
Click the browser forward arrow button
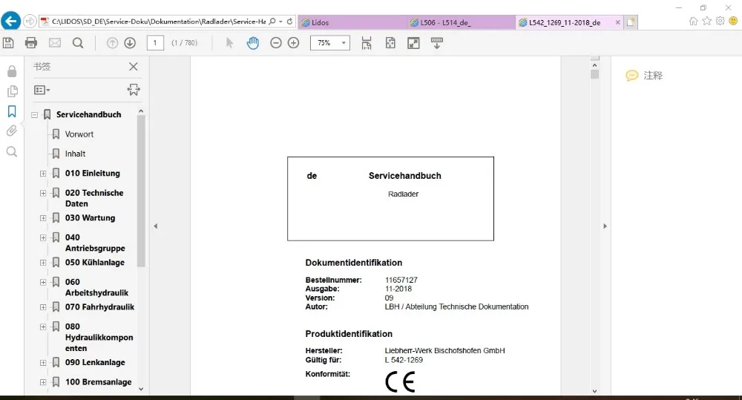[30, 22]
